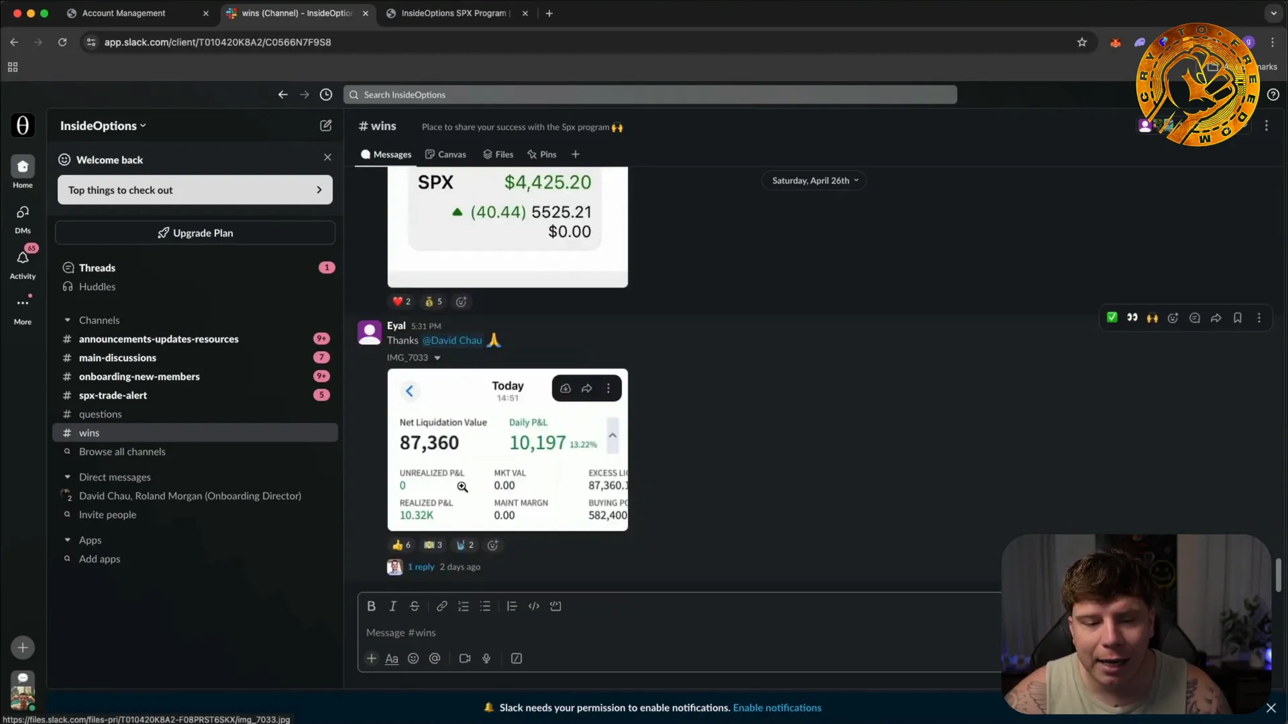This screenshot has height=724, width=1288.
Task: Open the spx-trade-alert channel
Action: 195,396
